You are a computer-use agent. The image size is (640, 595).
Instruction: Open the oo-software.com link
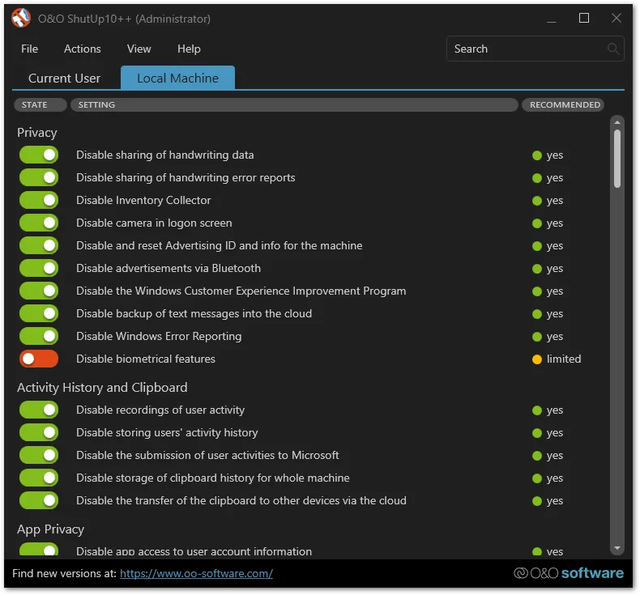click(x=196, y=573)
